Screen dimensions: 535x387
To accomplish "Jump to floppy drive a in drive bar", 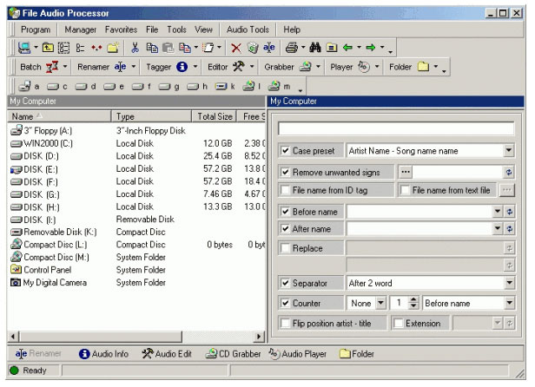I will (29, 87).
